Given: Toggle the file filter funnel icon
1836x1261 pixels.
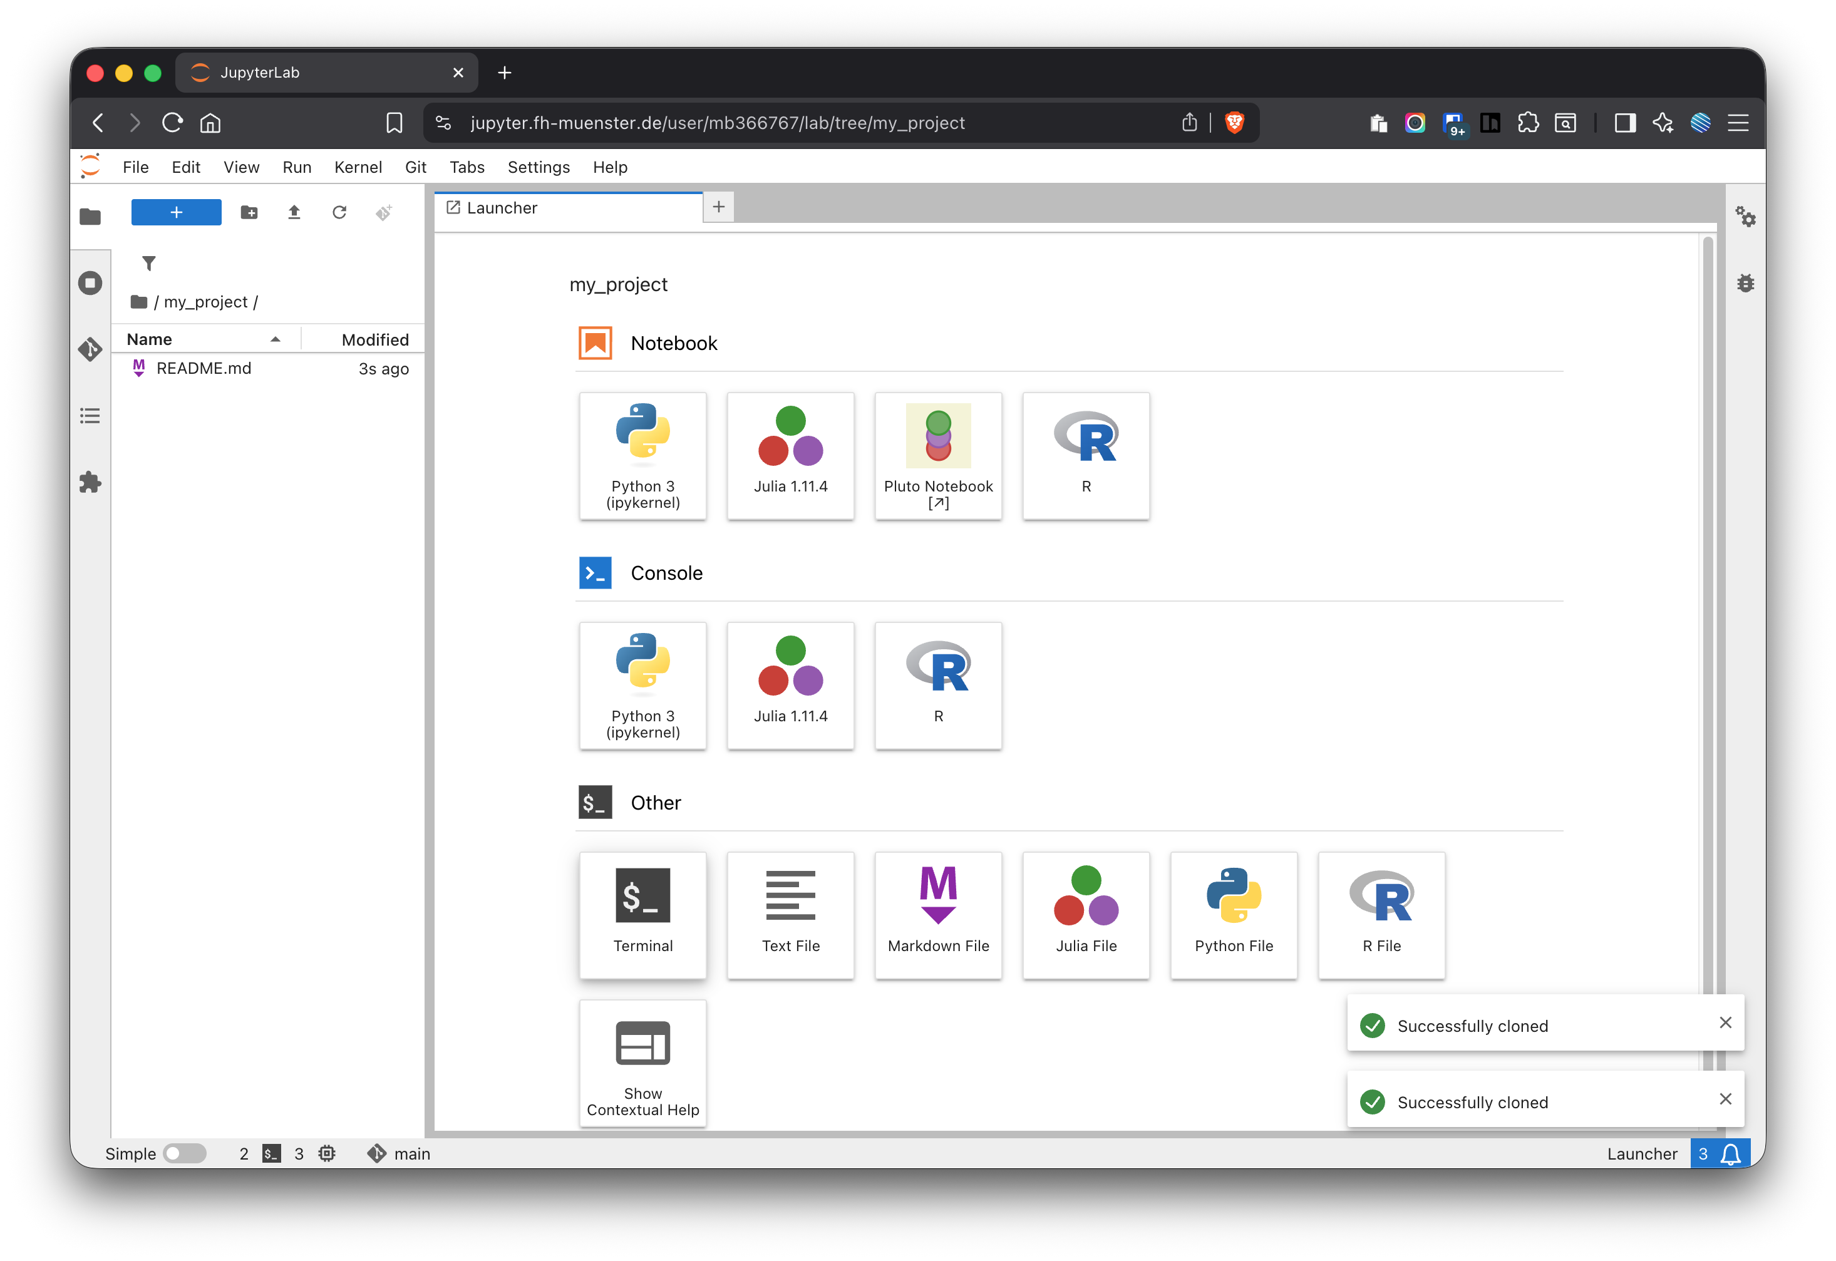Looking at the screenshot, I should 148,263.
